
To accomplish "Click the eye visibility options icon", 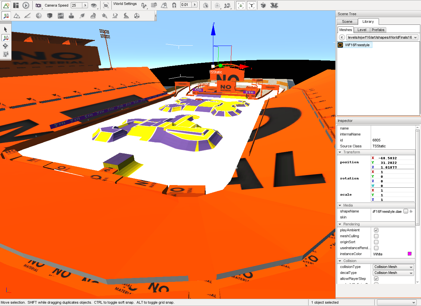I will 94,5.
